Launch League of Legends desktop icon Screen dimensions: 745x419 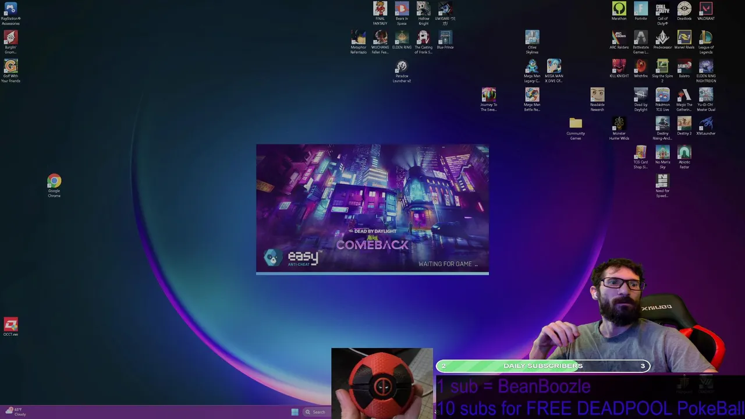(x=706, y=42)
